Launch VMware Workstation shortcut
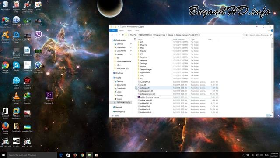 tap(16, 113)
